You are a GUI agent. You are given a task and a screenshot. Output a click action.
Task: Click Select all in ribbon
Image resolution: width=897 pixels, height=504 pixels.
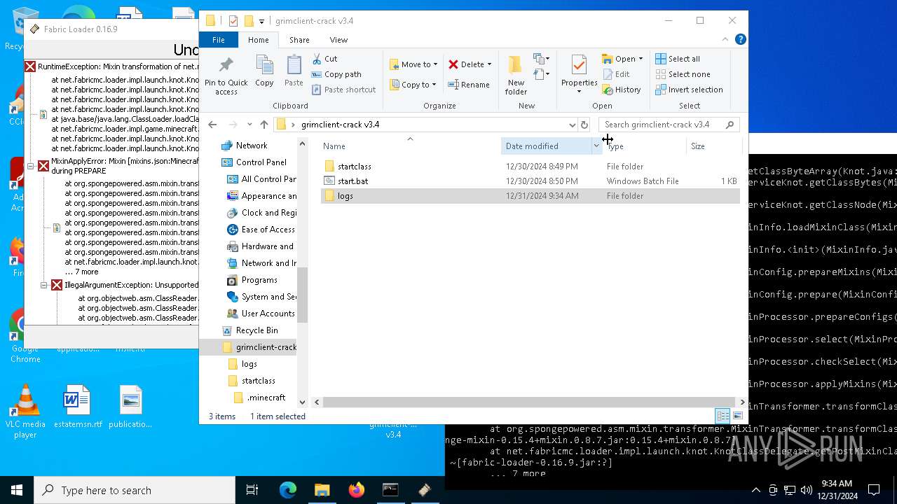pos(678,59)
